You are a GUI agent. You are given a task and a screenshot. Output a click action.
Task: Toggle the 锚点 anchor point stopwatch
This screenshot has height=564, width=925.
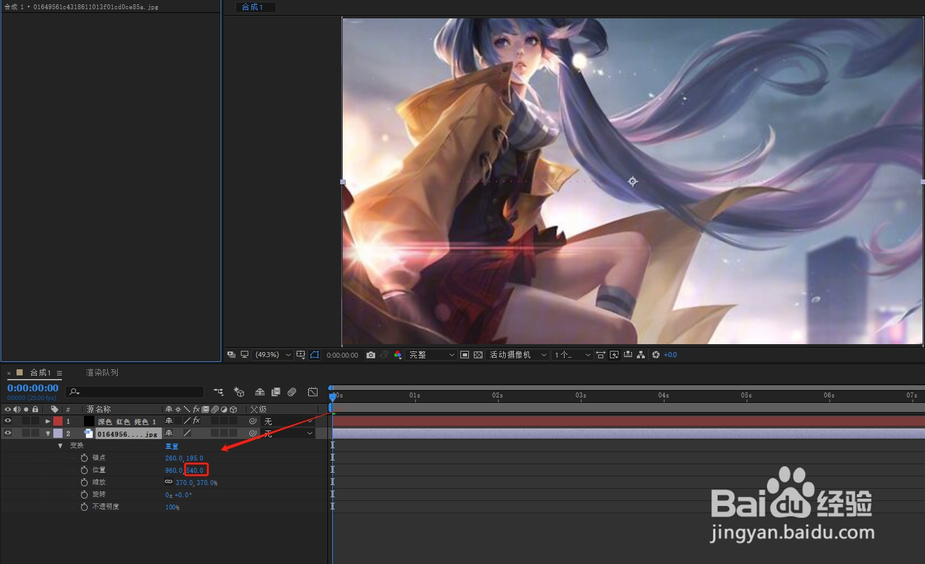pyautogui.click(x=84, y=457)
